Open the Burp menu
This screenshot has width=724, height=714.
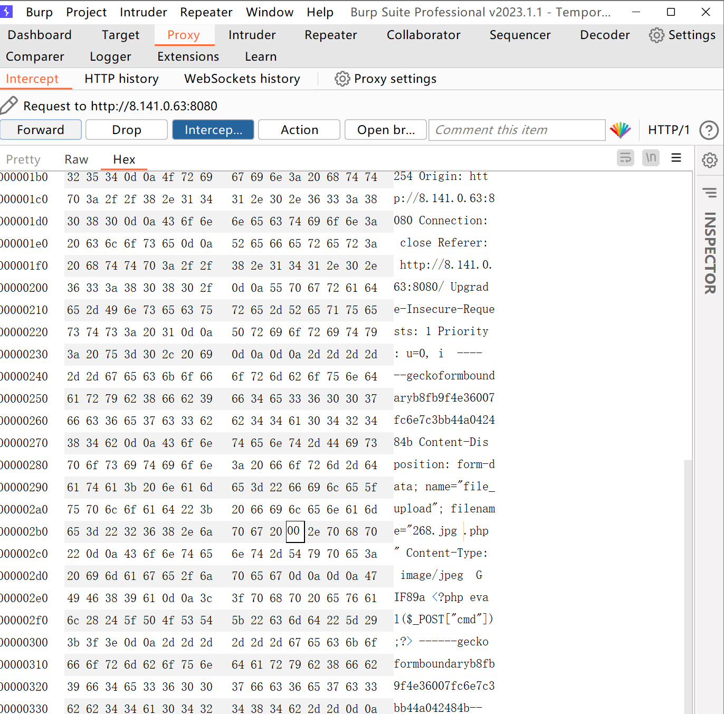(x=40, y=12)
